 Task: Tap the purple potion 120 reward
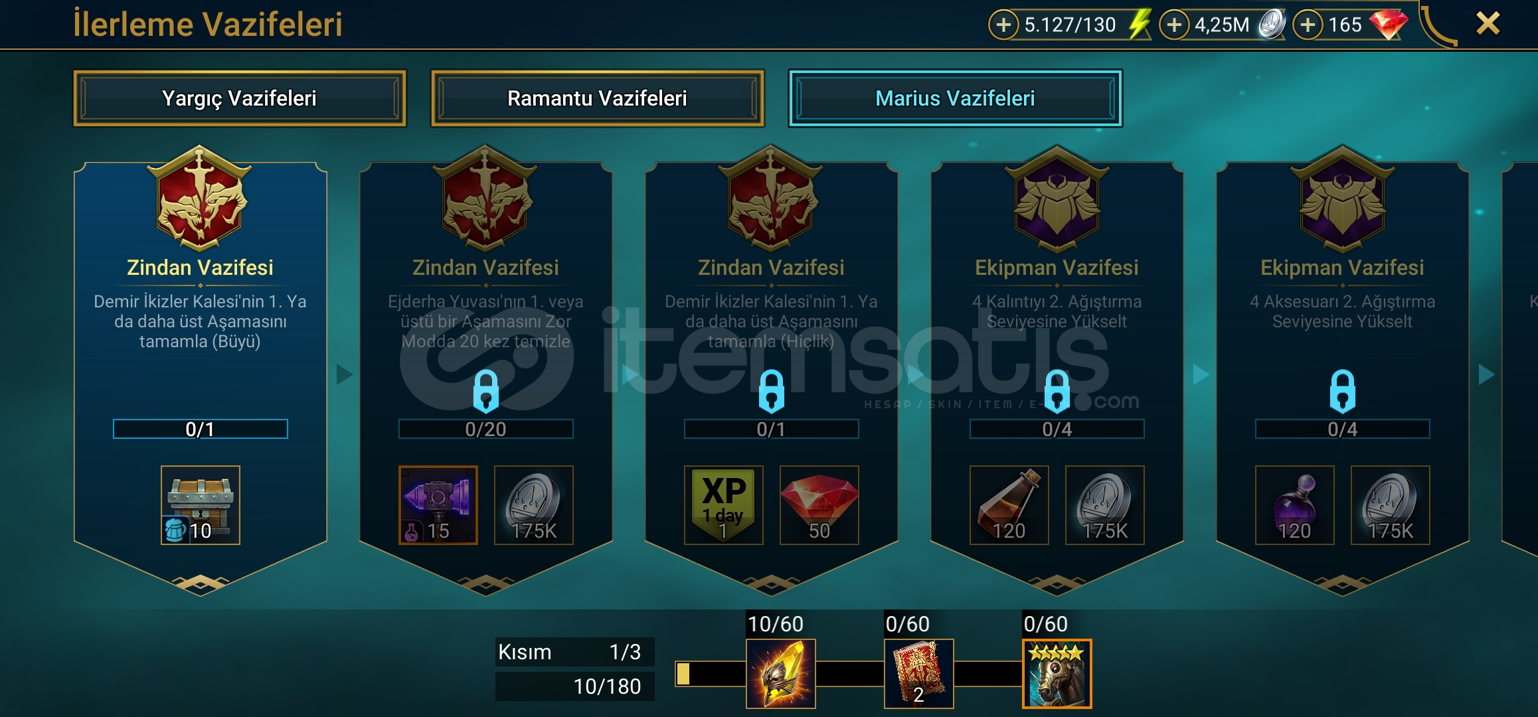tap(1295, 505)
